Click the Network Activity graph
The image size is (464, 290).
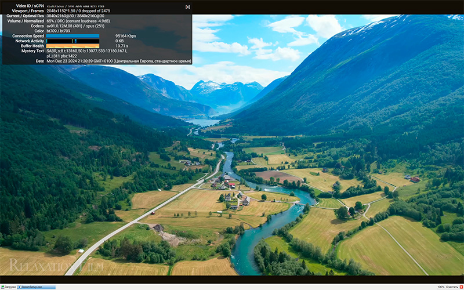[72, 41]
